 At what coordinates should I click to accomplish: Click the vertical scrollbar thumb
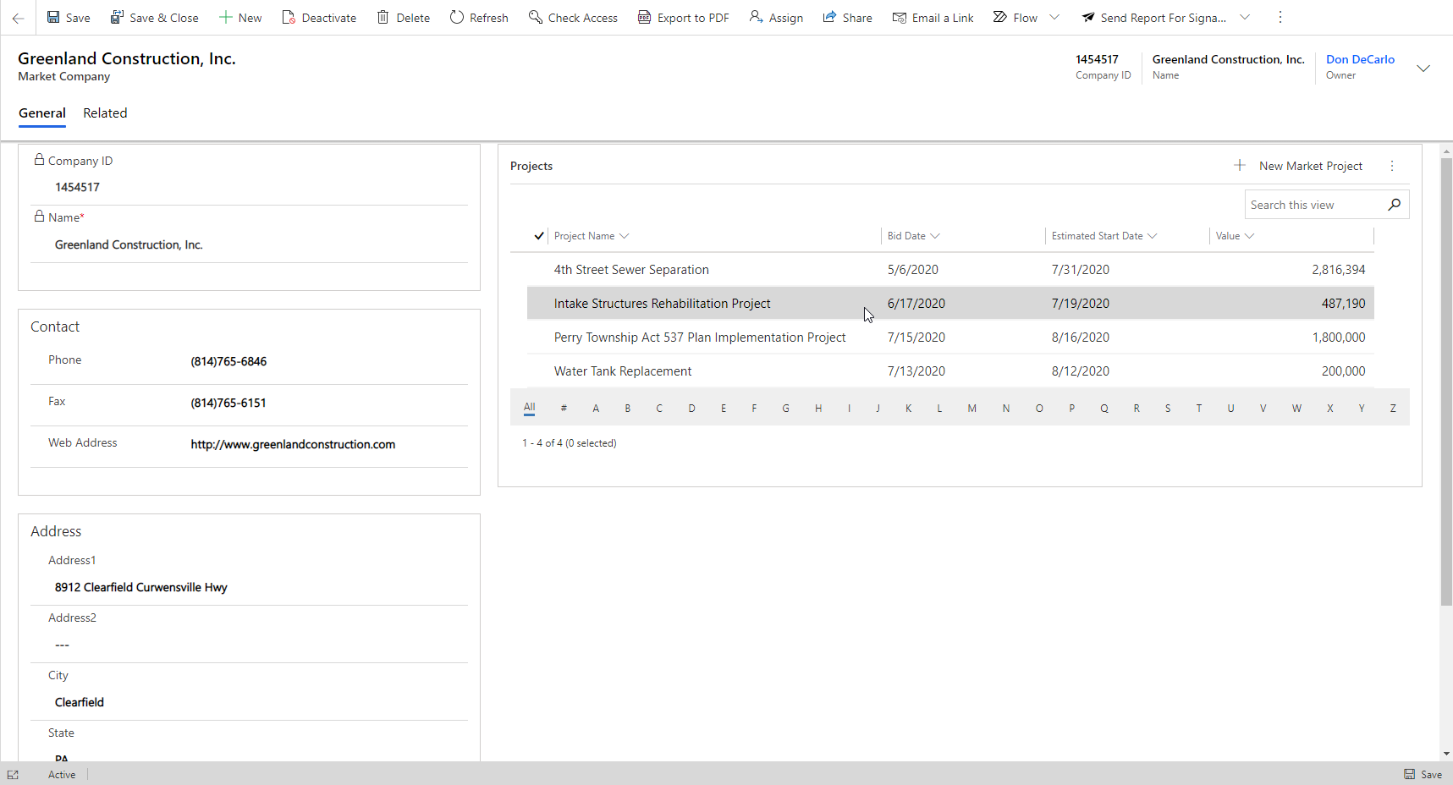[x=1446, y=381]
